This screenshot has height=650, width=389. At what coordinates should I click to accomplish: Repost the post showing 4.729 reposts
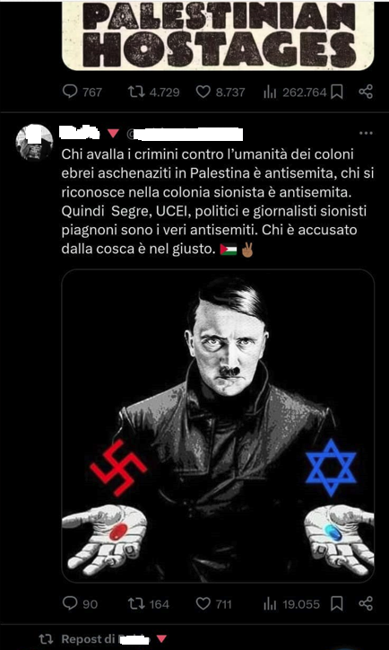click(153, 92)
